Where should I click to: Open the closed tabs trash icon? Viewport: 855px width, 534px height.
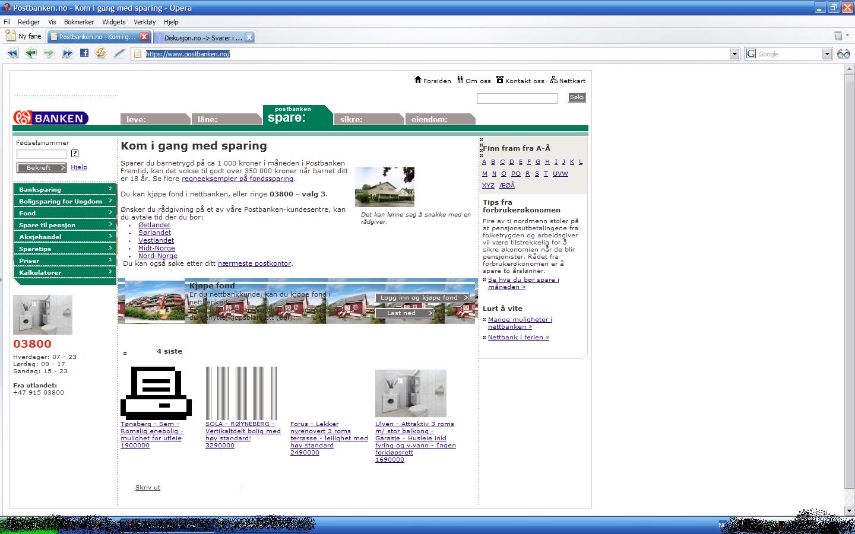pyautogui.click(x=838, y=36)
